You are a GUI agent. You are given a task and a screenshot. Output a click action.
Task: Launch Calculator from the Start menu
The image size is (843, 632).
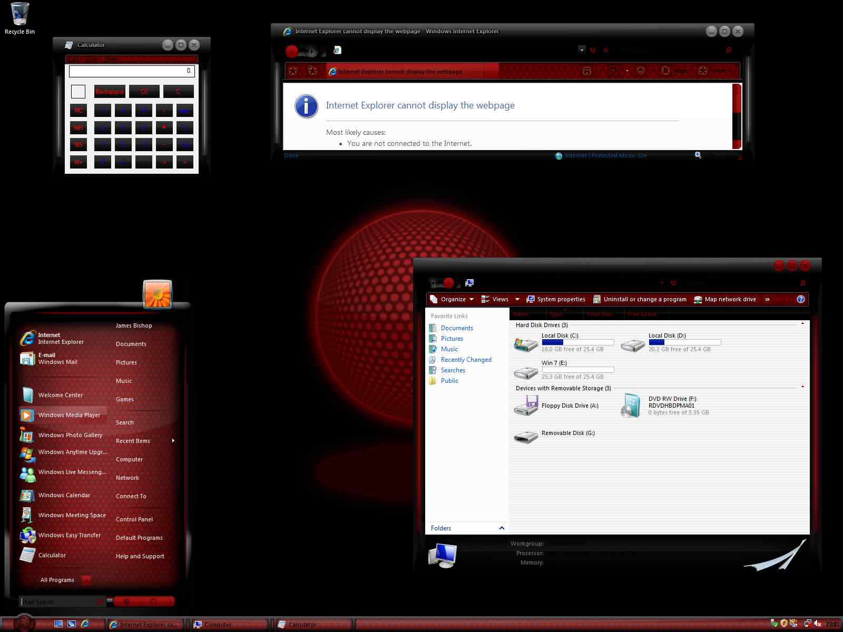point(62,555)
